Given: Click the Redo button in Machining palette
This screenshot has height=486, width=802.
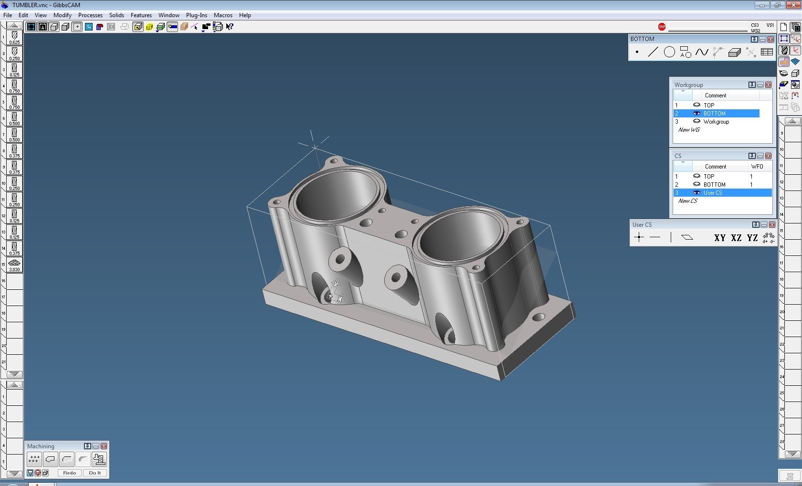Looking at the screenshot, I should 69,473.
